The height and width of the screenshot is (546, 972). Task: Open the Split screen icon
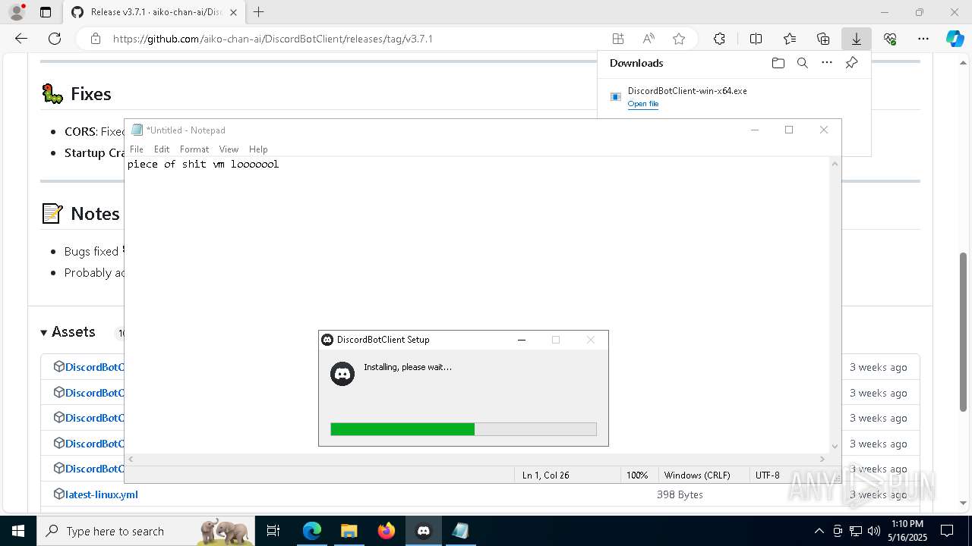[756, 39]
